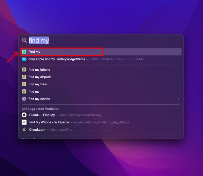Screen dimensions: 203x176
Task: Select the lowercase 'find my' web suggestion
Action: coord(101,92)
